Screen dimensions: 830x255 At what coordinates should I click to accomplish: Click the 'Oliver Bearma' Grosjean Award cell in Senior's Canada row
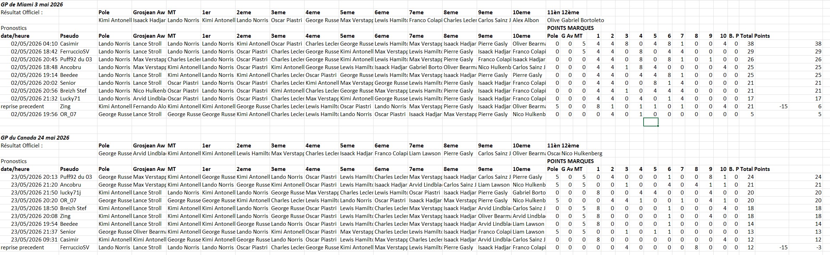click(149, 232)
